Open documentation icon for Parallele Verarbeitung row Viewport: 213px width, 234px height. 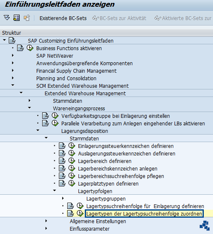(x=46, y=123)
